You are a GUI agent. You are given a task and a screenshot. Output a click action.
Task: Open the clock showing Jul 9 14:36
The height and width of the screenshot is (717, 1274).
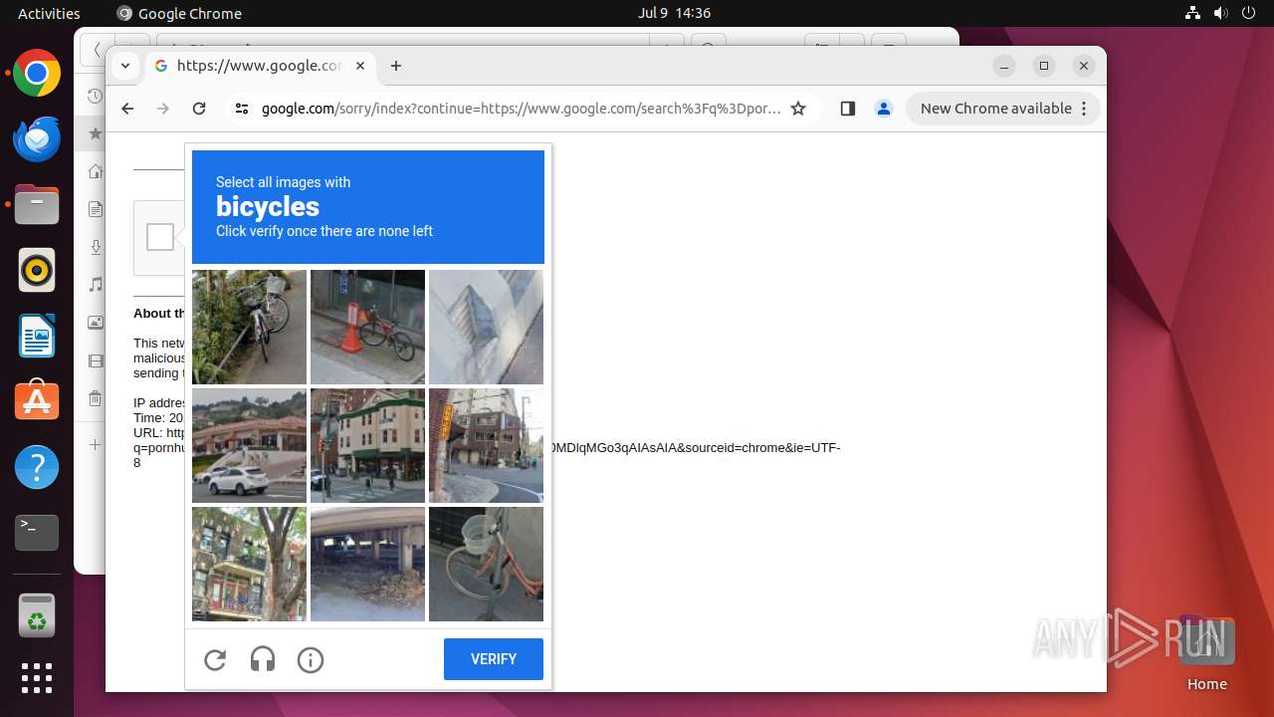(x=674, y=13)
